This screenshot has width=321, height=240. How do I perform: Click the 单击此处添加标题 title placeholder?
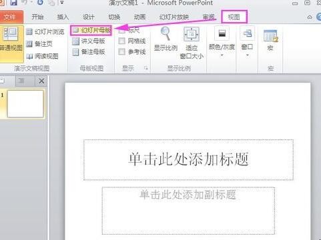pos(188,159)
